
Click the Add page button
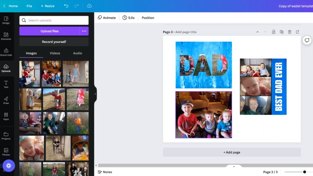pos(232,152)
